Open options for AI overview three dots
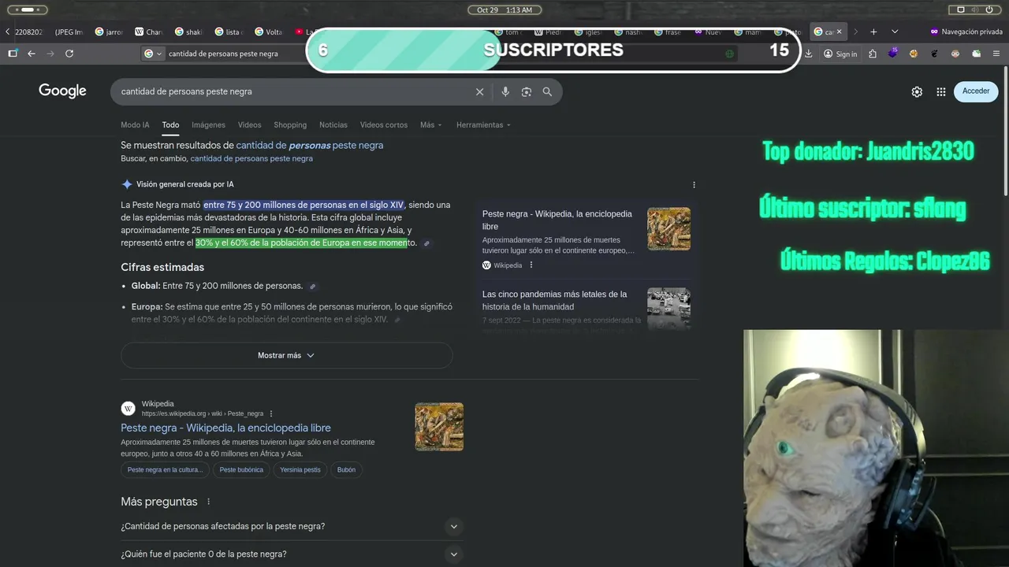This screenshot has height=567, width=1009. coord(694,184)
